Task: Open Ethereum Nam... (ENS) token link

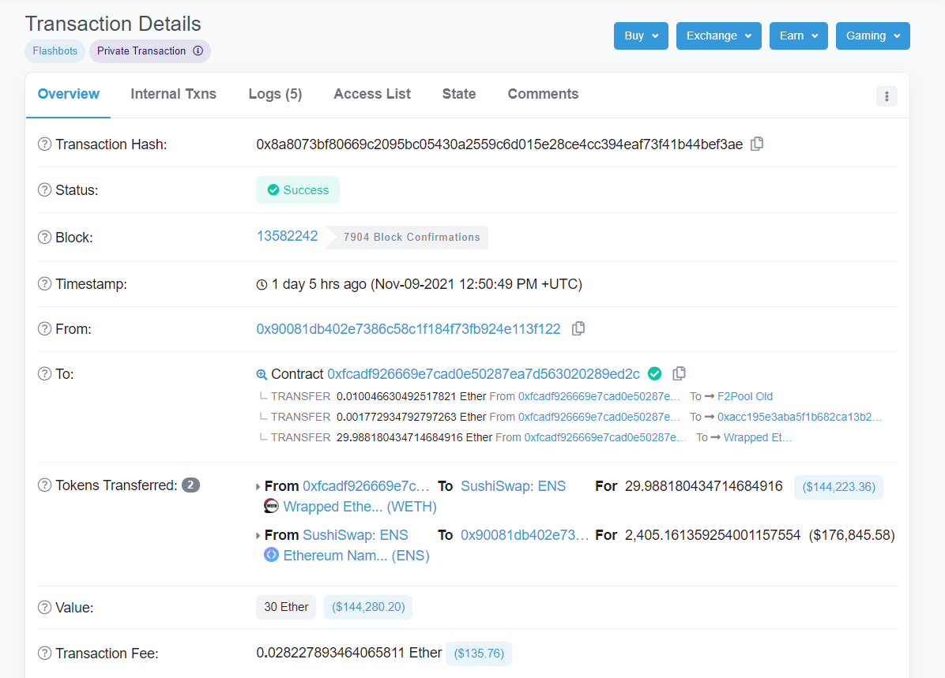Action: coord(356,555)
